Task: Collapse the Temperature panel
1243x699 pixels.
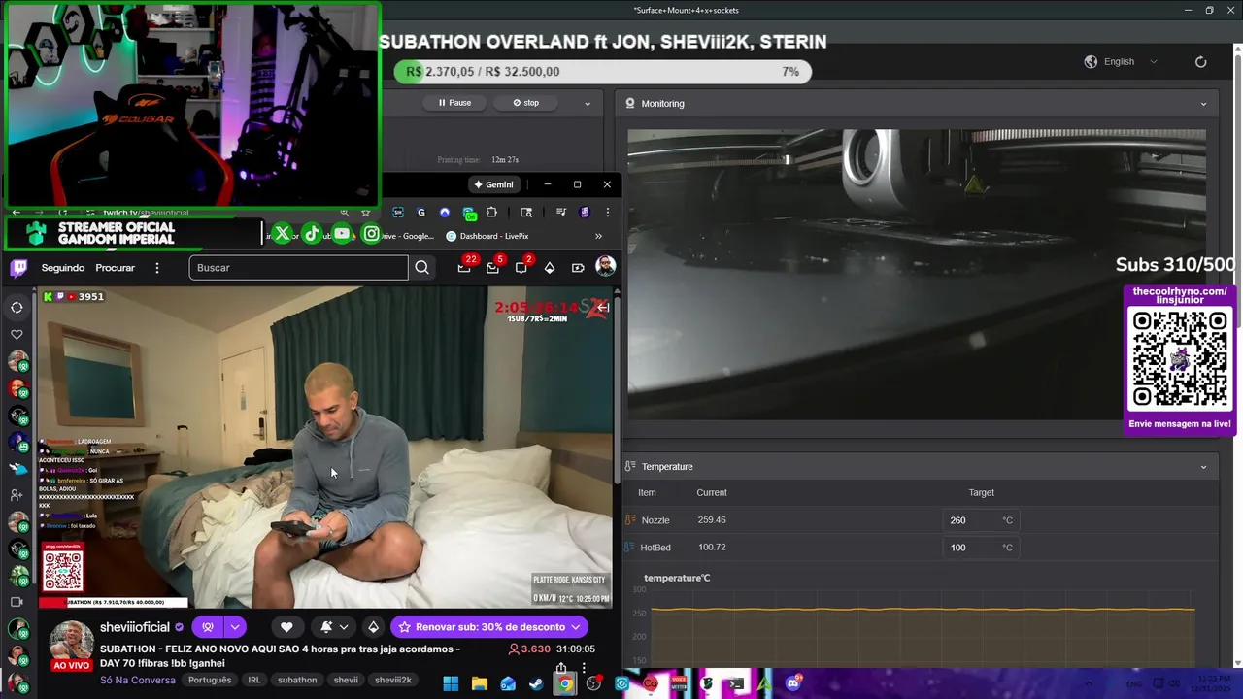Action: pos(1203,467)
